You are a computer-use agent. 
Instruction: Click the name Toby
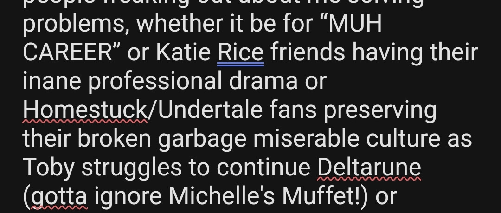coord(49,167)
